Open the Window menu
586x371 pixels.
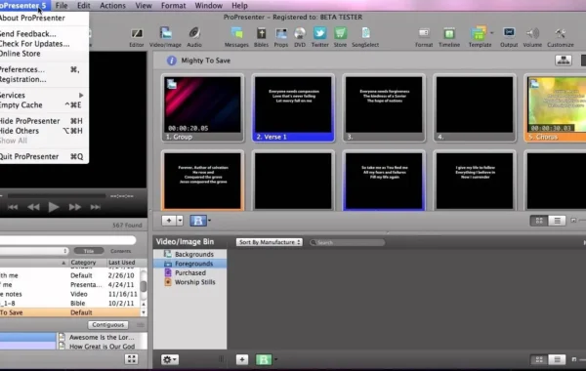pyautogui.click(x=209, y=6)
